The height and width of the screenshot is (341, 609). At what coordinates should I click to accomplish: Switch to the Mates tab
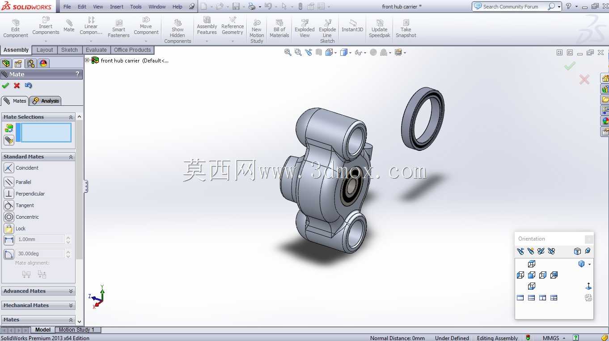[15, 101]
